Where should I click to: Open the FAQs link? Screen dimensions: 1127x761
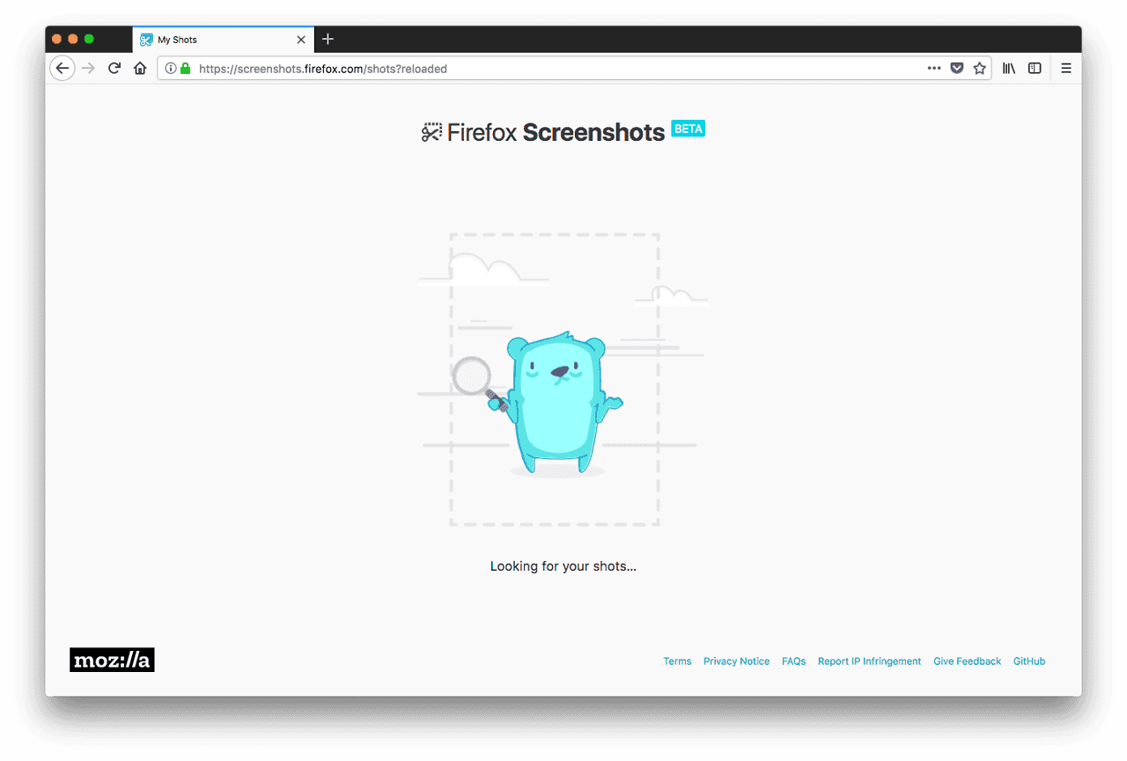coord(793,661)
